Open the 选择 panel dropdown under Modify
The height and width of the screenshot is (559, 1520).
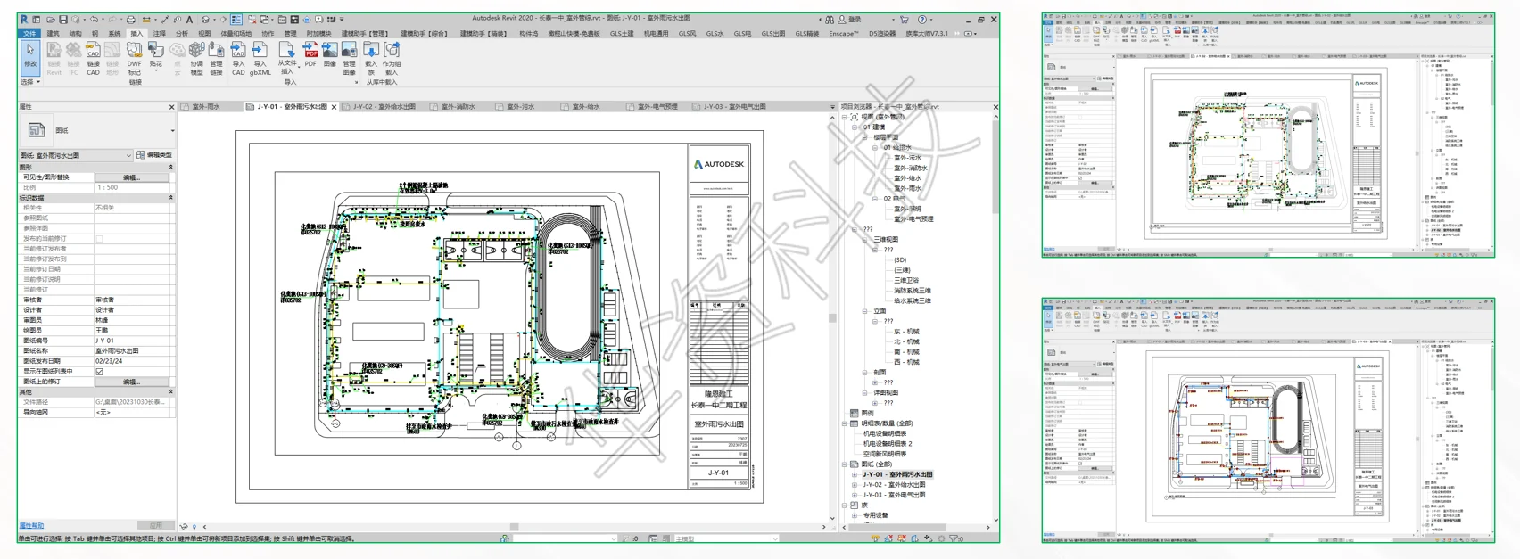(x=30, y=82)
